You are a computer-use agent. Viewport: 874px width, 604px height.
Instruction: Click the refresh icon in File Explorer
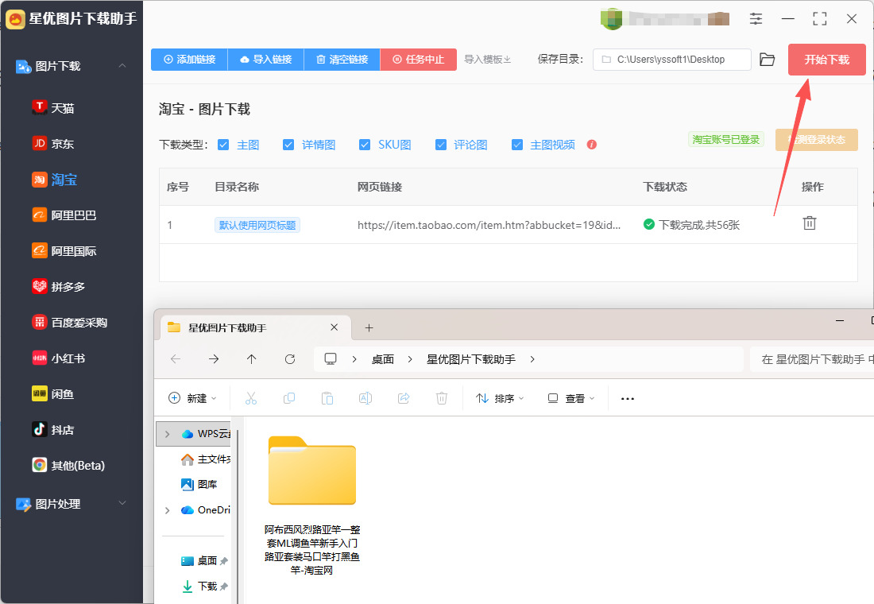pyautogui.click(x=290, y=359)
